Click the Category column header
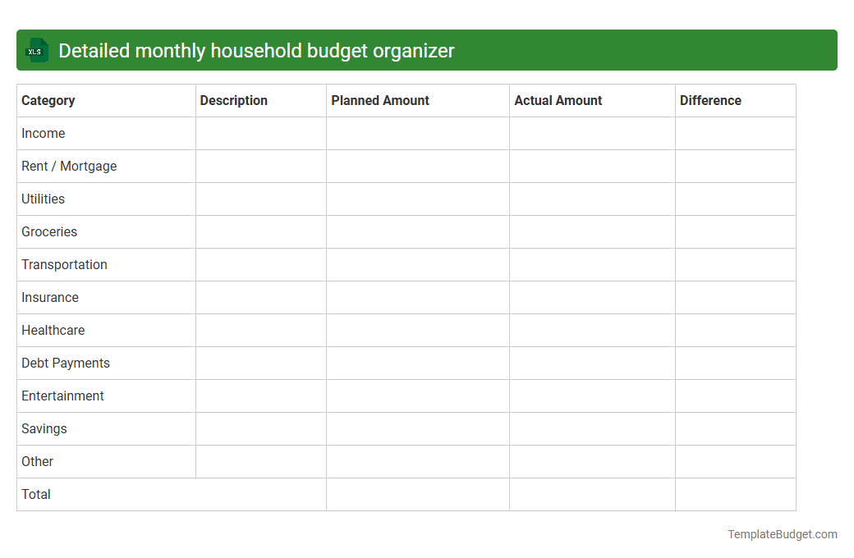Viewport: 854px width, 558px height. (x=48, y=100)
